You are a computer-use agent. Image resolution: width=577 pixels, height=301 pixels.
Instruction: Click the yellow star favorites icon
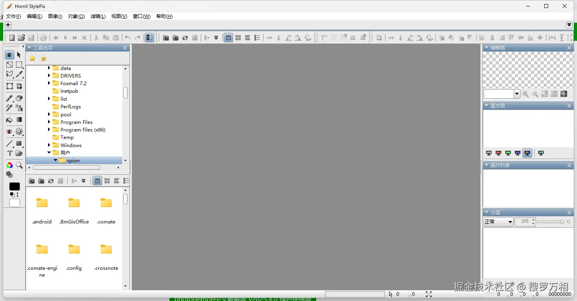(x=32, y=58)
